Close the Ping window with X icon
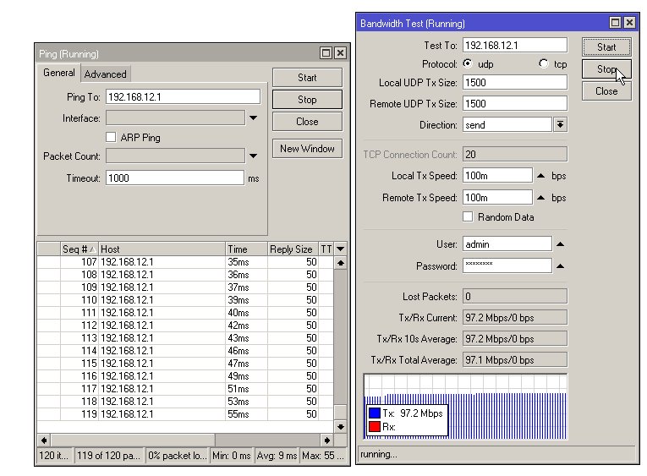 tap(340, 52)
